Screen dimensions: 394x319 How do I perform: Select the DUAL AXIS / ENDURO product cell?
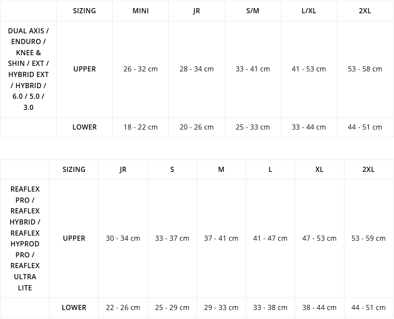click(x=28, y=69)
